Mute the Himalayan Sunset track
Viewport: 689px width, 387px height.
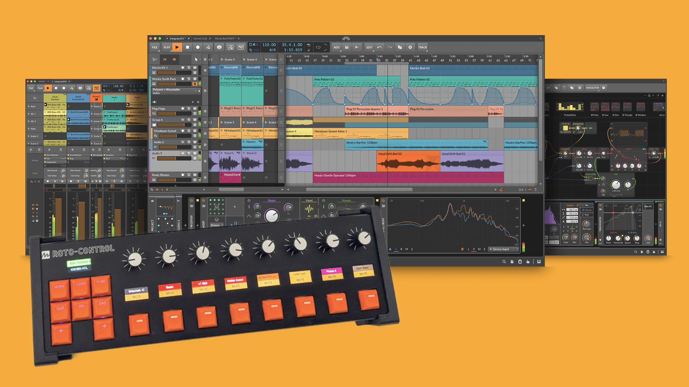pyautogui.click(x=195, y=131)
